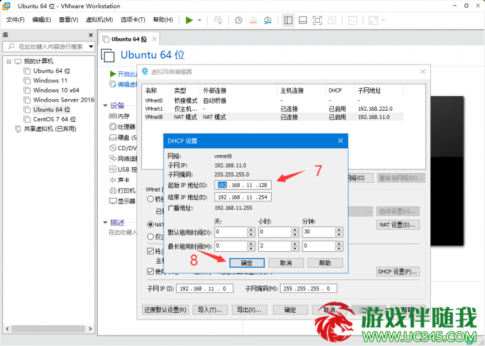The image size is (485, 346).
Task: Select 共享虚拟机 (已弃用) tree item
Action: pyautogui.click(x=50, y=129)
